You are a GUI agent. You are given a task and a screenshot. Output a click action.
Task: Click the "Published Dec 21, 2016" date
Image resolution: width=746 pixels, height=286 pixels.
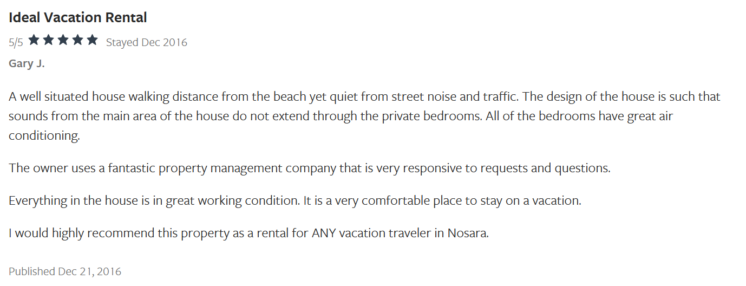point(65,271)
